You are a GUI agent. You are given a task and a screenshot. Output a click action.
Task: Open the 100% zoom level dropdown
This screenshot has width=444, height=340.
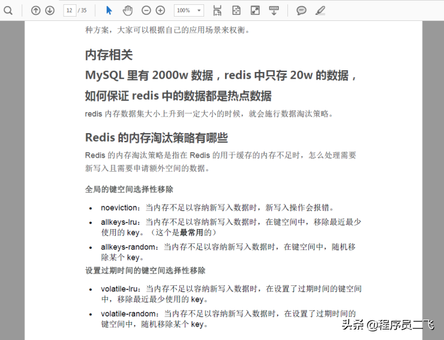(x=189, y=10)
